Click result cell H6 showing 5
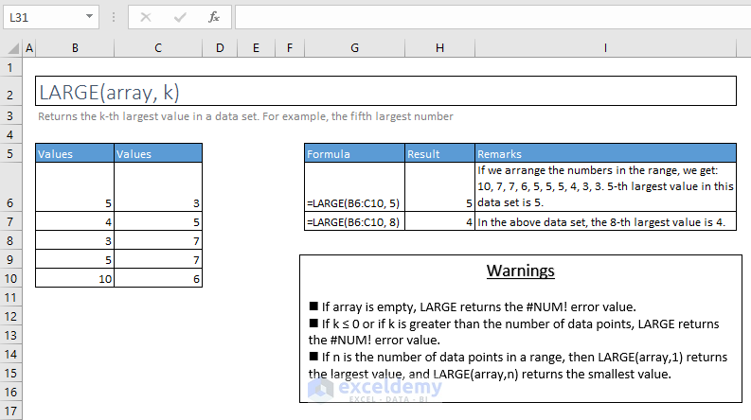 [x=439, y=187]
